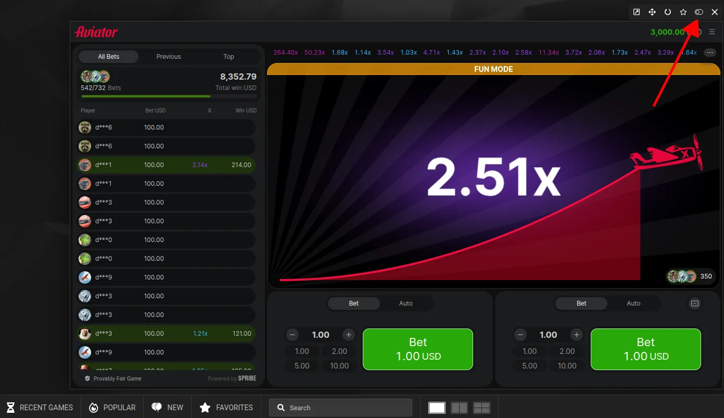Reload the game with the refresh icon

[x=667, y=12]
